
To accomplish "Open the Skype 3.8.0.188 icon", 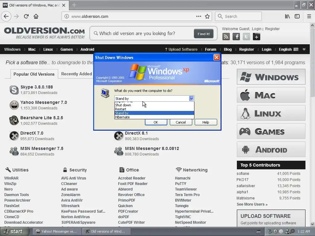I will pos(14,90).
